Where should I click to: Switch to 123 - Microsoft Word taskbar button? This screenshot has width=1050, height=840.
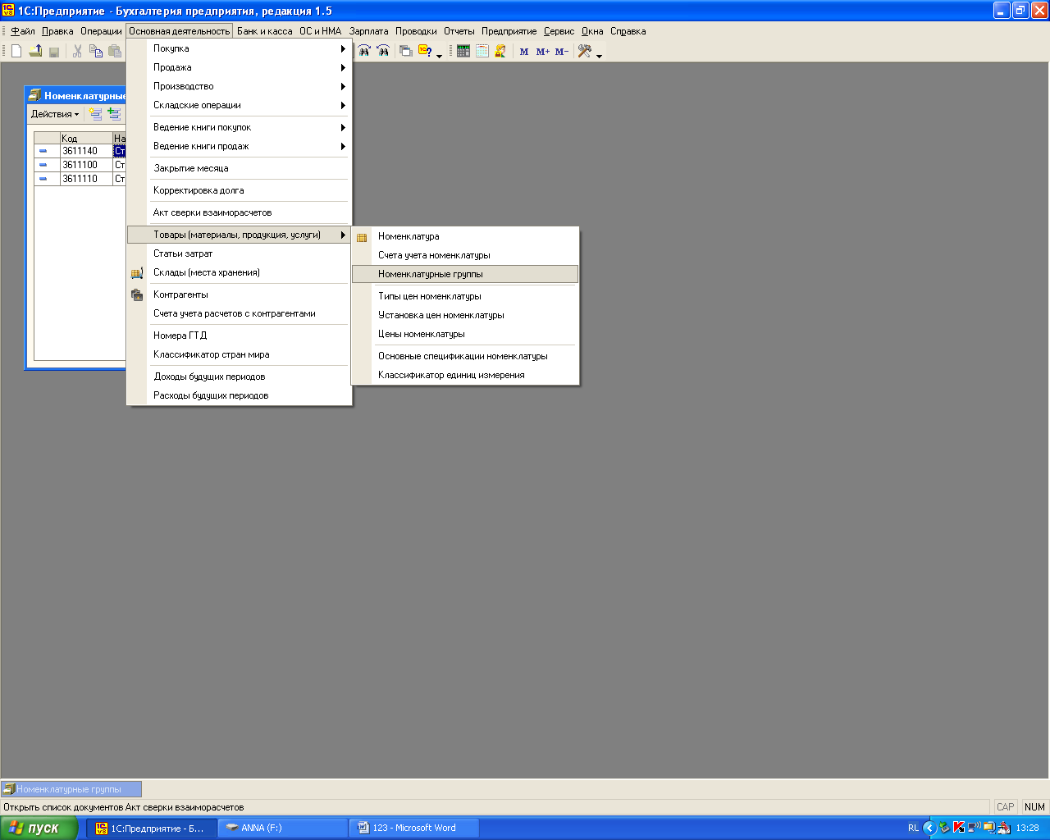[x=414, y=828]
